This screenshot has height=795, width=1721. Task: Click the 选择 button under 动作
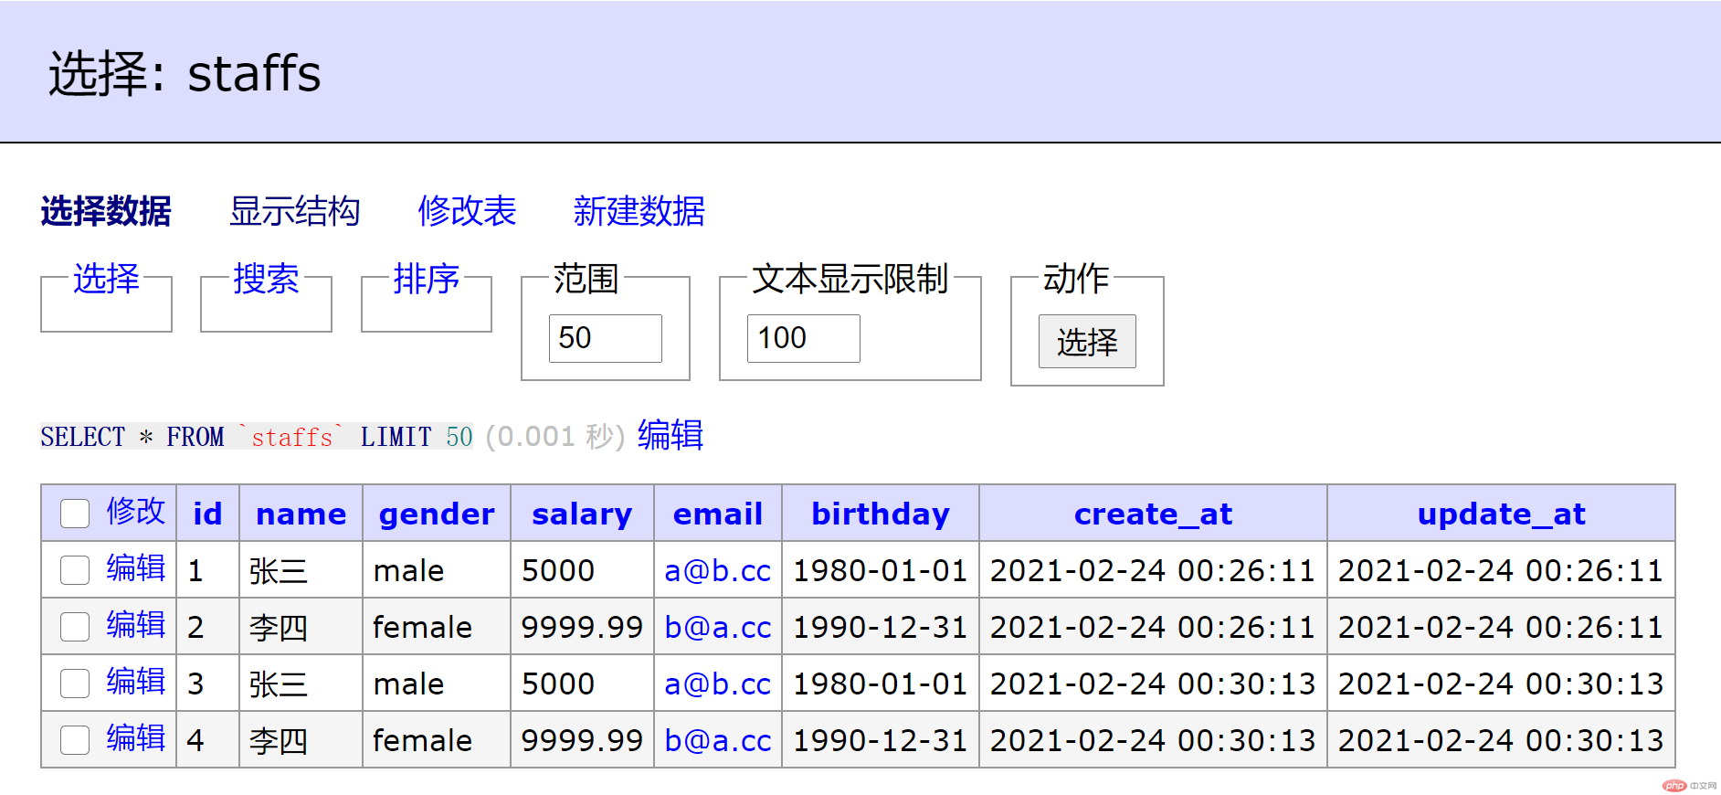click(x=1087, y=342)
